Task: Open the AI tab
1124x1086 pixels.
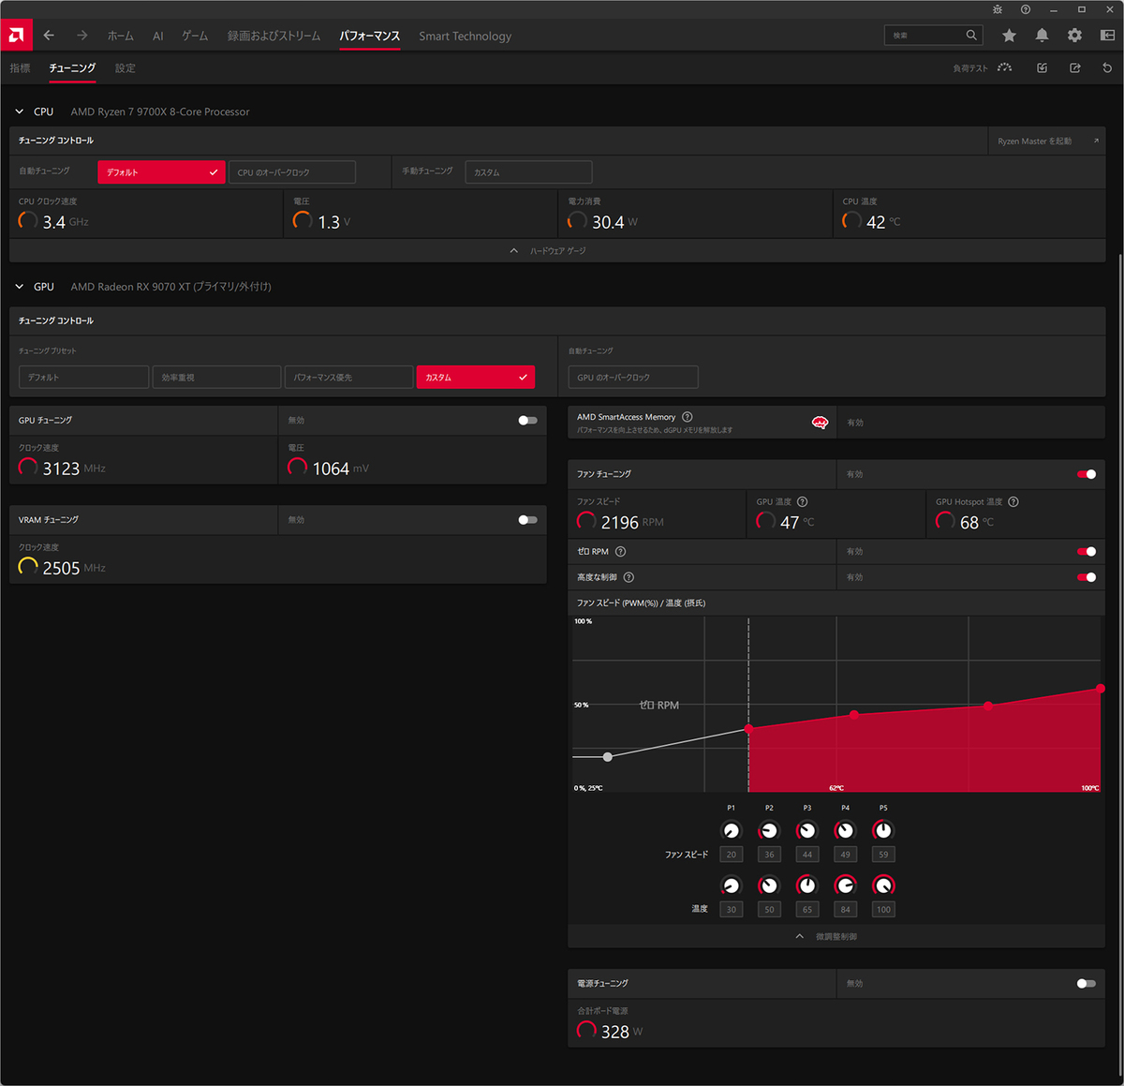Action: (158, 36)
